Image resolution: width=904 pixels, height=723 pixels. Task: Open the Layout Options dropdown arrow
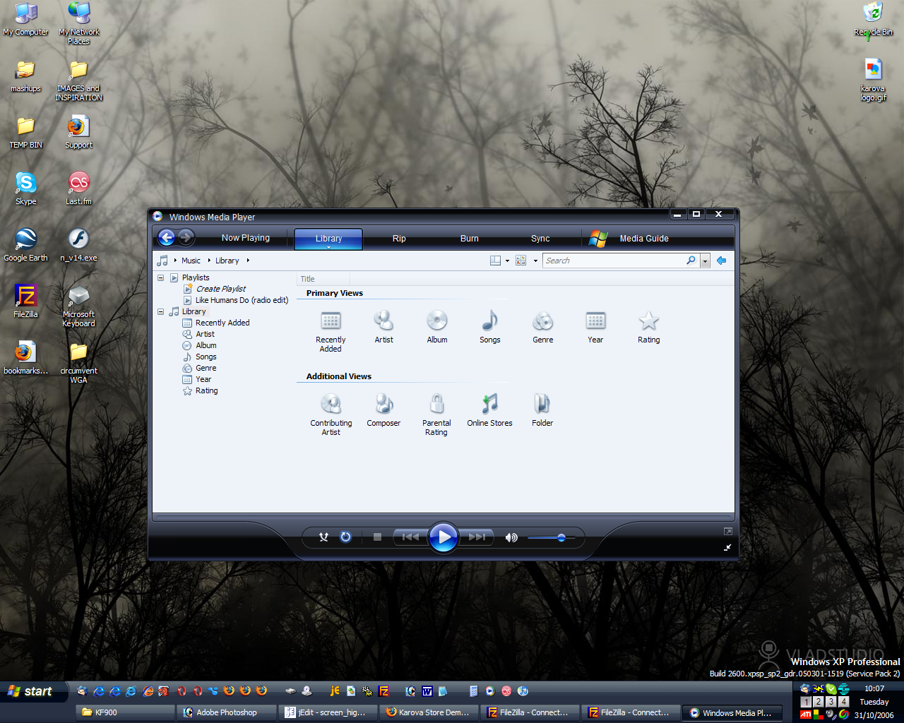point(507,261)
